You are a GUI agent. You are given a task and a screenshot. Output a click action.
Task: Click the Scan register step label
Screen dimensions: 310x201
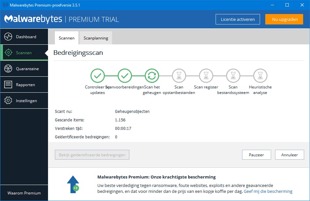[206, 87]
